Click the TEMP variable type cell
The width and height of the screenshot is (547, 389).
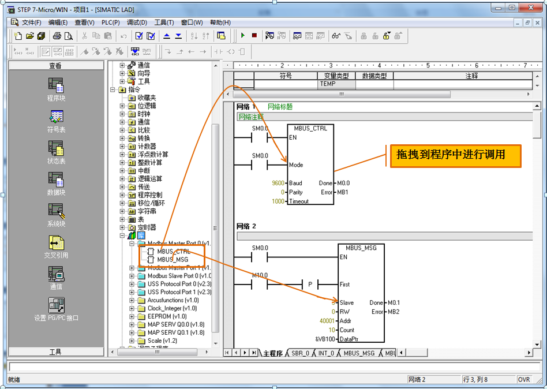coord(336,84)
